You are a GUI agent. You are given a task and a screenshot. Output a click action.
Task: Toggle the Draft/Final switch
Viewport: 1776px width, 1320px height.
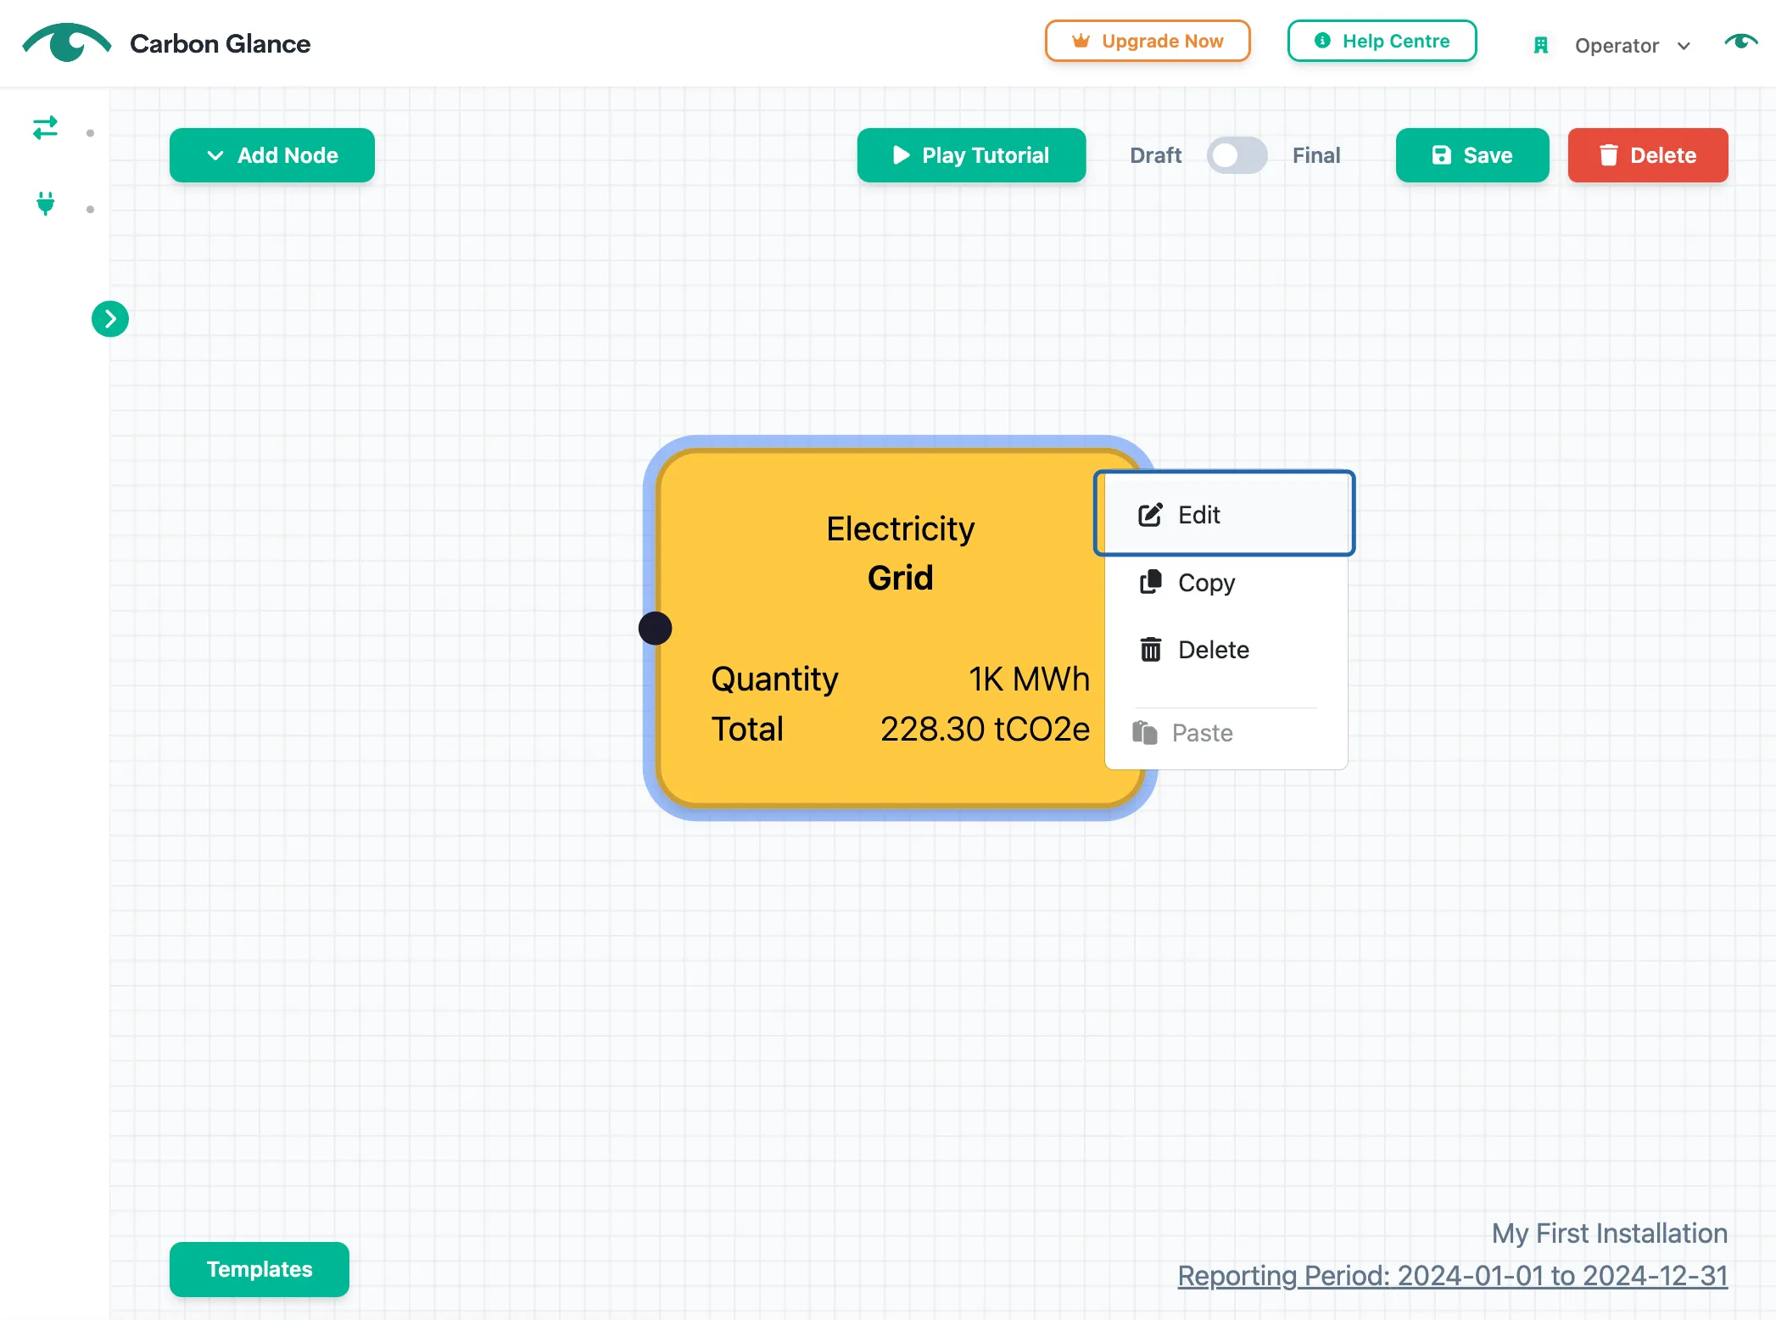tap(1237, 155)
